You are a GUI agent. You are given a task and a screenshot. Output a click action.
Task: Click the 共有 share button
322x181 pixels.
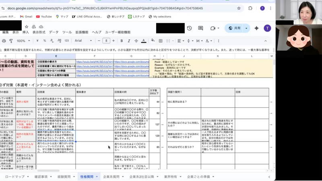(235, 28)
